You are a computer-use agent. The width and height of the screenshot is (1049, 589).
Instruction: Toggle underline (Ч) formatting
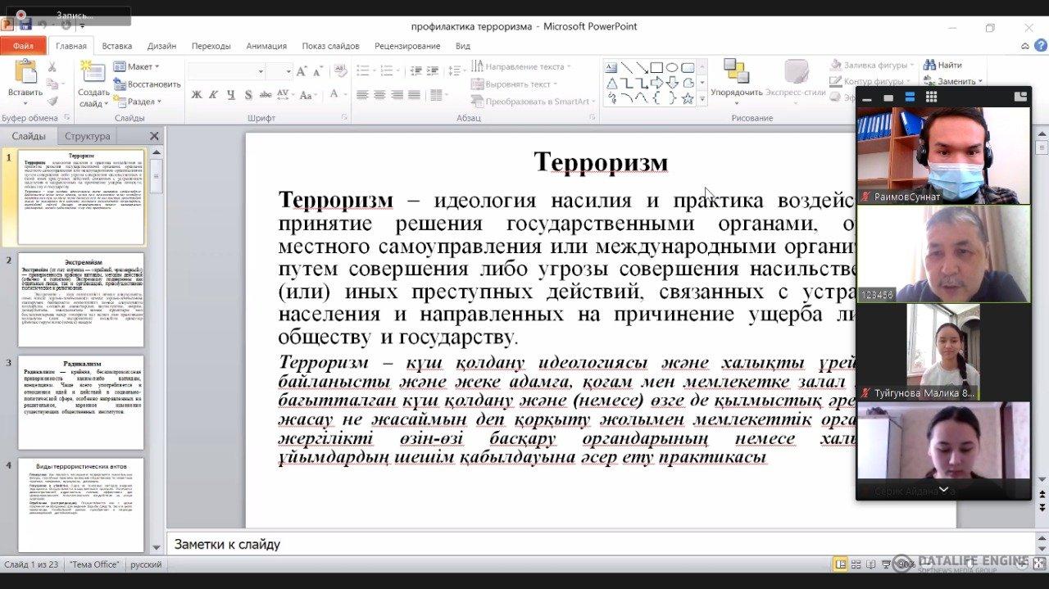coord(230,95)
